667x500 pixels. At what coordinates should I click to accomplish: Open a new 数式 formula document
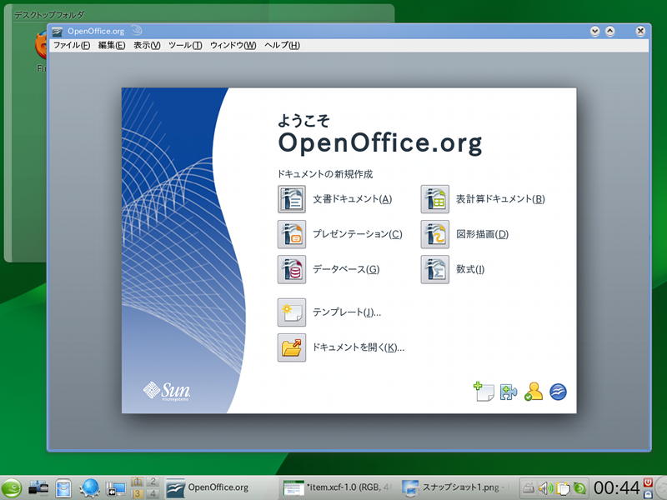point(435,269)
